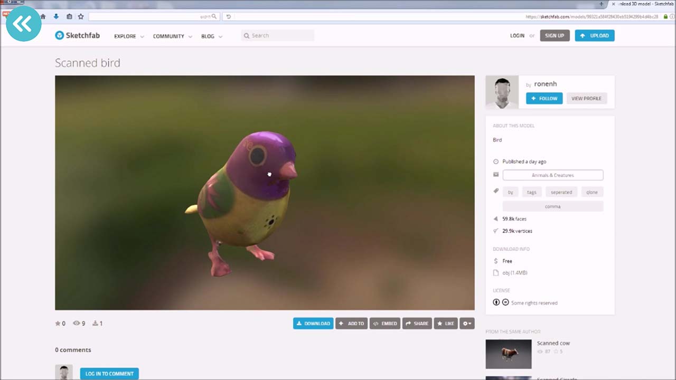Open ronenh's profile avatar
676x380 pixels.
[x=502, y=92]
